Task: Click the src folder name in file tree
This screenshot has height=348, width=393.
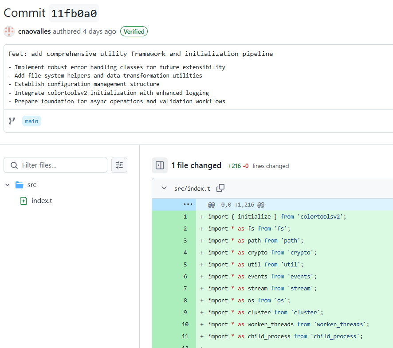Action: click(x=32, y=185)
